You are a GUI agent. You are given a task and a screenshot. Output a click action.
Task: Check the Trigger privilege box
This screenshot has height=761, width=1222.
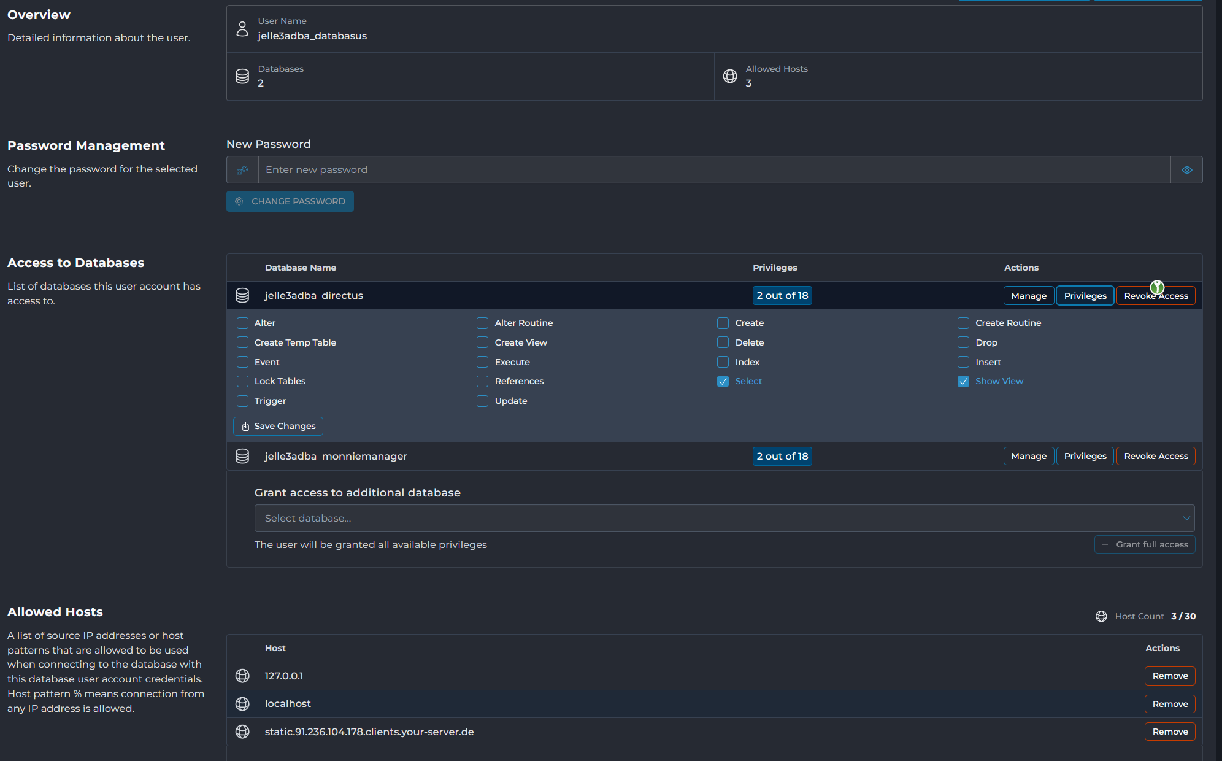[243, 401]
